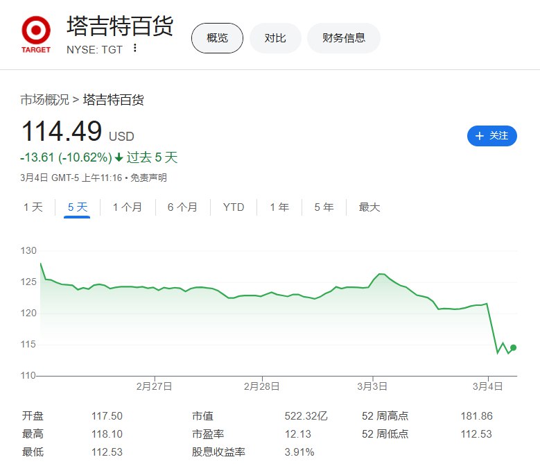
Task: Click the 52 周高点 value 181.86
Action: [477, 415]
